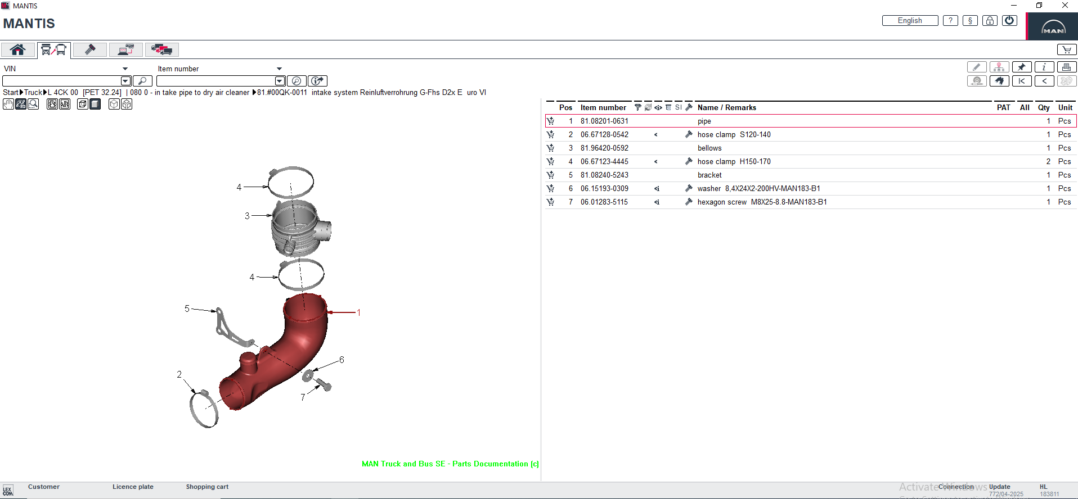Open the laptop diagnostics tab
1078x499 pixels.
pyautogui.click(x=126, y=49)
